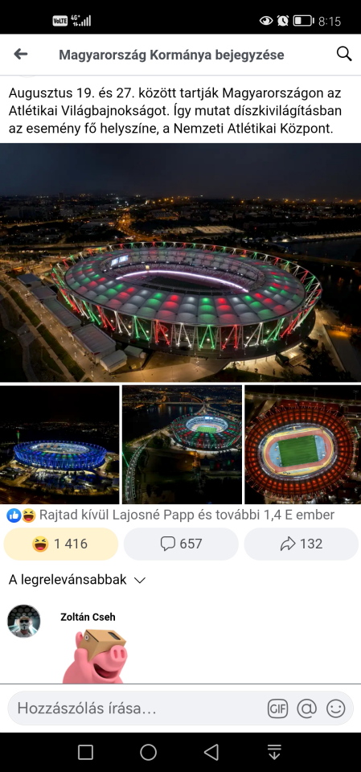Open search with the magnifier icon

pos(344,54)
